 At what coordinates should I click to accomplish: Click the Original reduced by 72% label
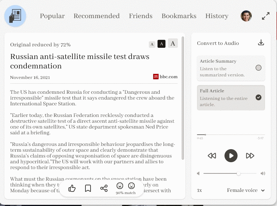[x=40, y=45]
